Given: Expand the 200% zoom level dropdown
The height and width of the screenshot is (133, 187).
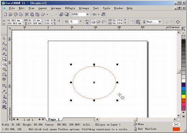Looking at the screenshot, I should [x=87, y=14].
